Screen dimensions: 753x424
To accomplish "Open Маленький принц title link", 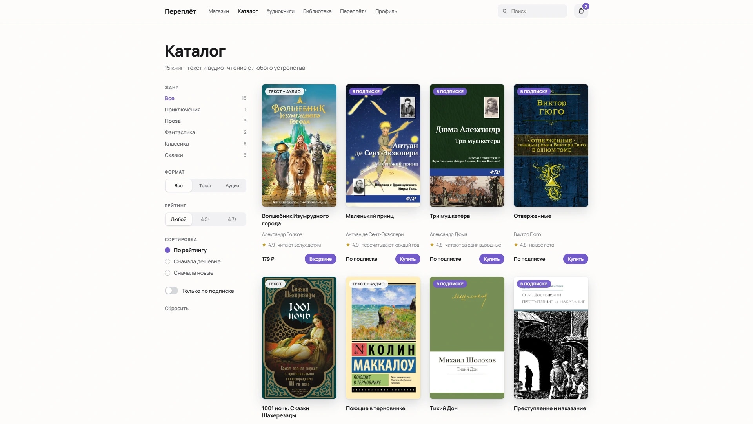I will pos(370,216).
